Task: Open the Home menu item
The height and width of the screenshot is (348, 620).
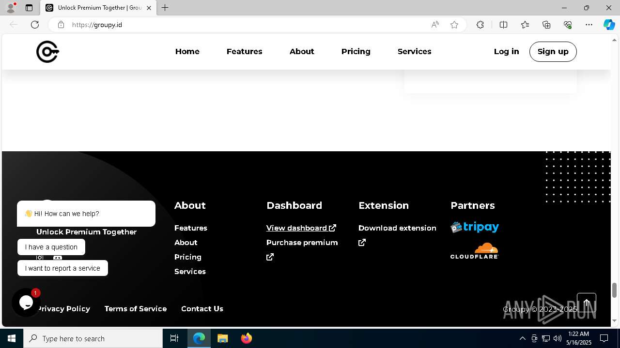Action: [187, 51]
